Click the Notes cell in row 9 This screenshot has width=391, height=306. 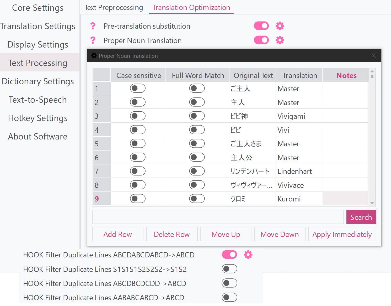coord(345,199)
